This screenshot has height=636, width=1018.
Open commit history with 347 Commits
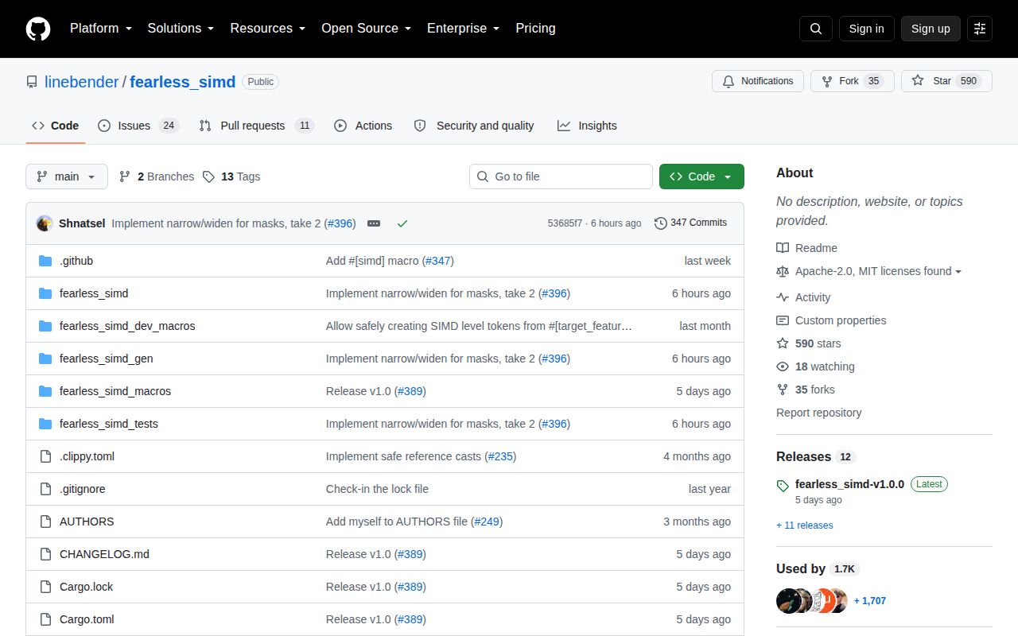pyautogui.click(x=690, y=223)
